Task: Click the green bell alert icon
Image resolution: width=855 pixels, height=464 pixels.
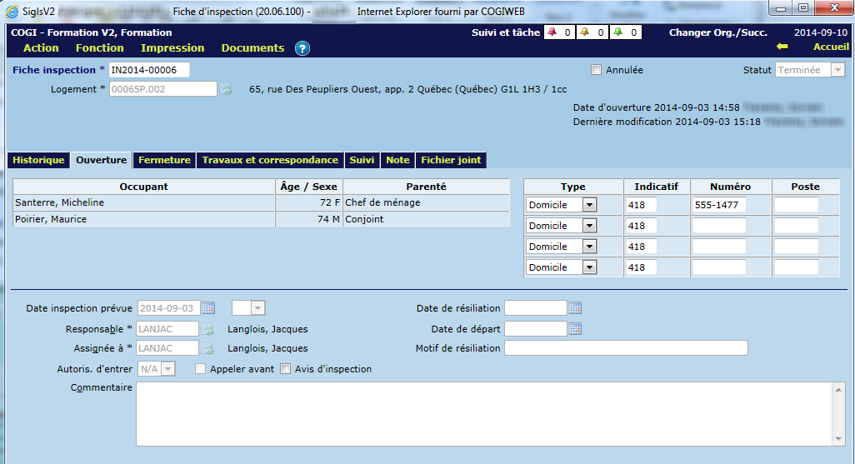Action: click(x=617, y=33)
